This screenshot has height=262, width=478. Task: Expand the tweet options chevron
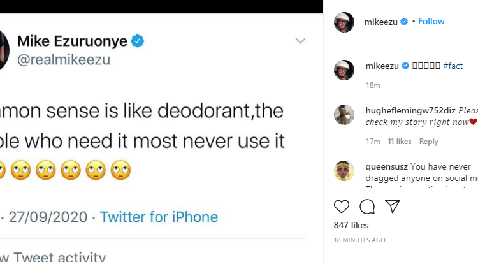tap(301, 41)
